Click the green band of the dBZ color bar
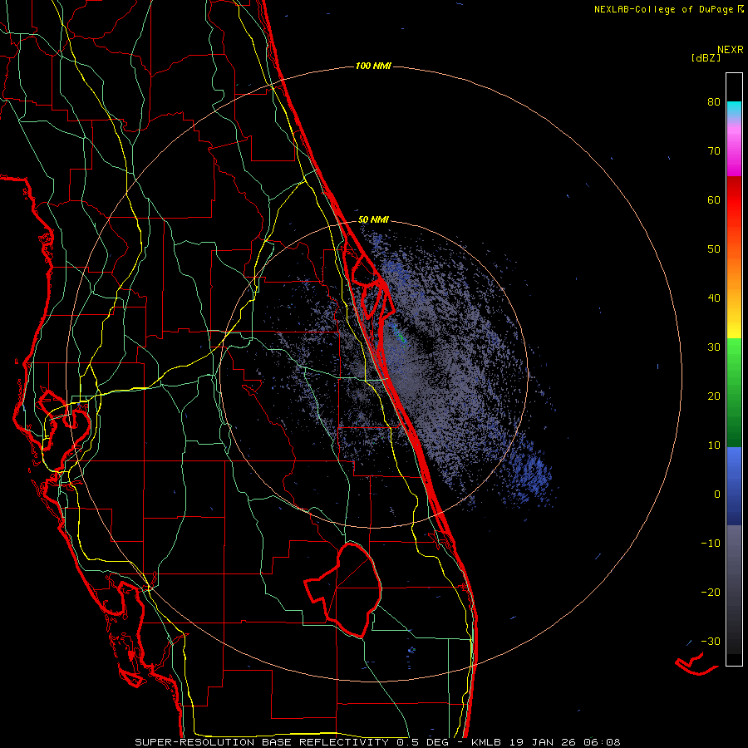748x748 pixels. pyautogui.click(x=734, y=392)
